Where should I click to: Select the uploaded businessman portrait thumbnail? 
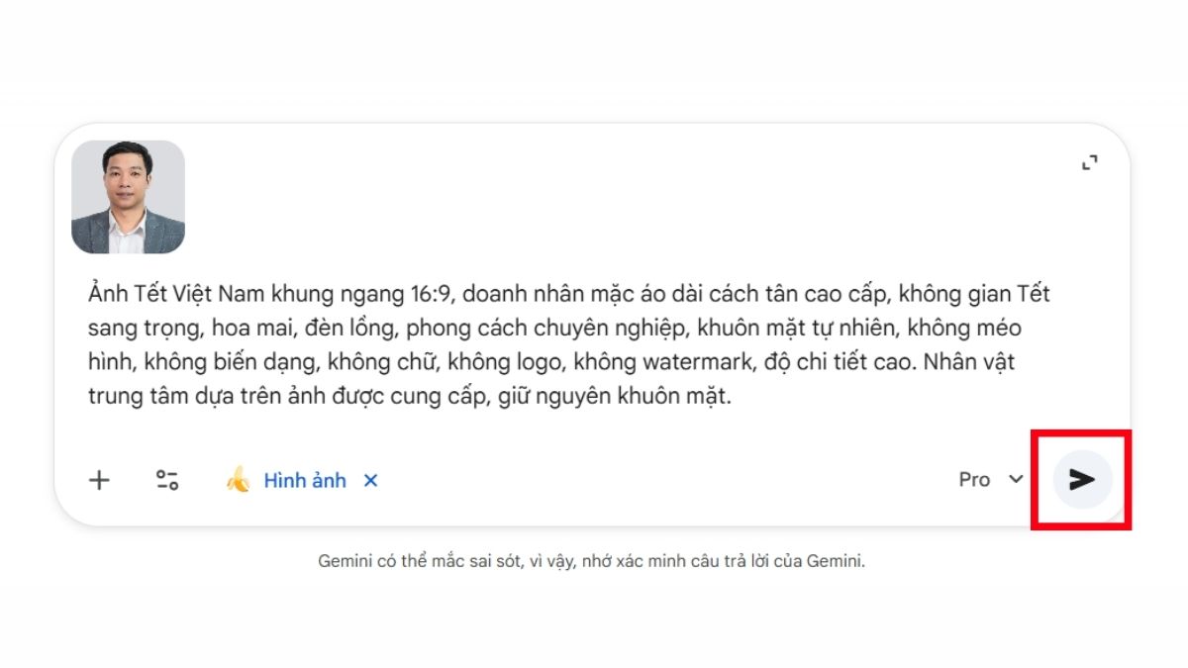click(x=130, y=197)
